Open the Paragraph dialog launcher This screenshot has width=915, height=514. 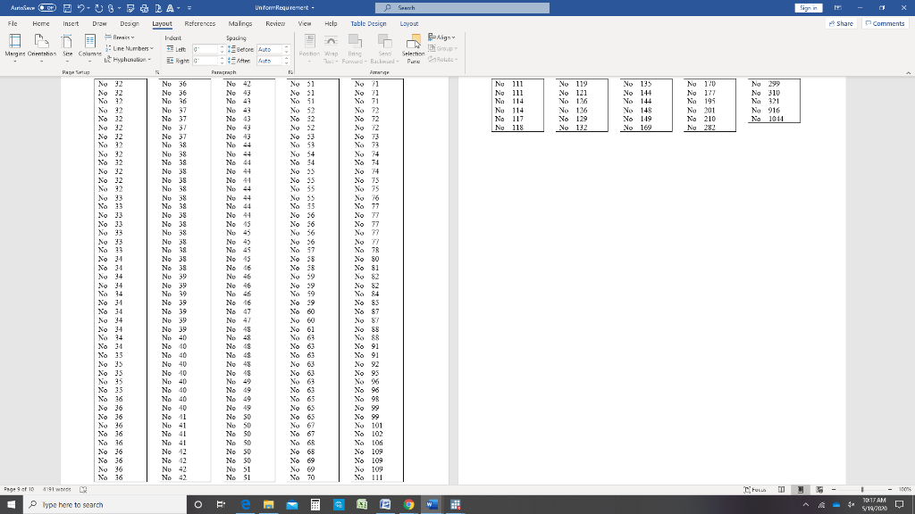click(x=290, y=72)
